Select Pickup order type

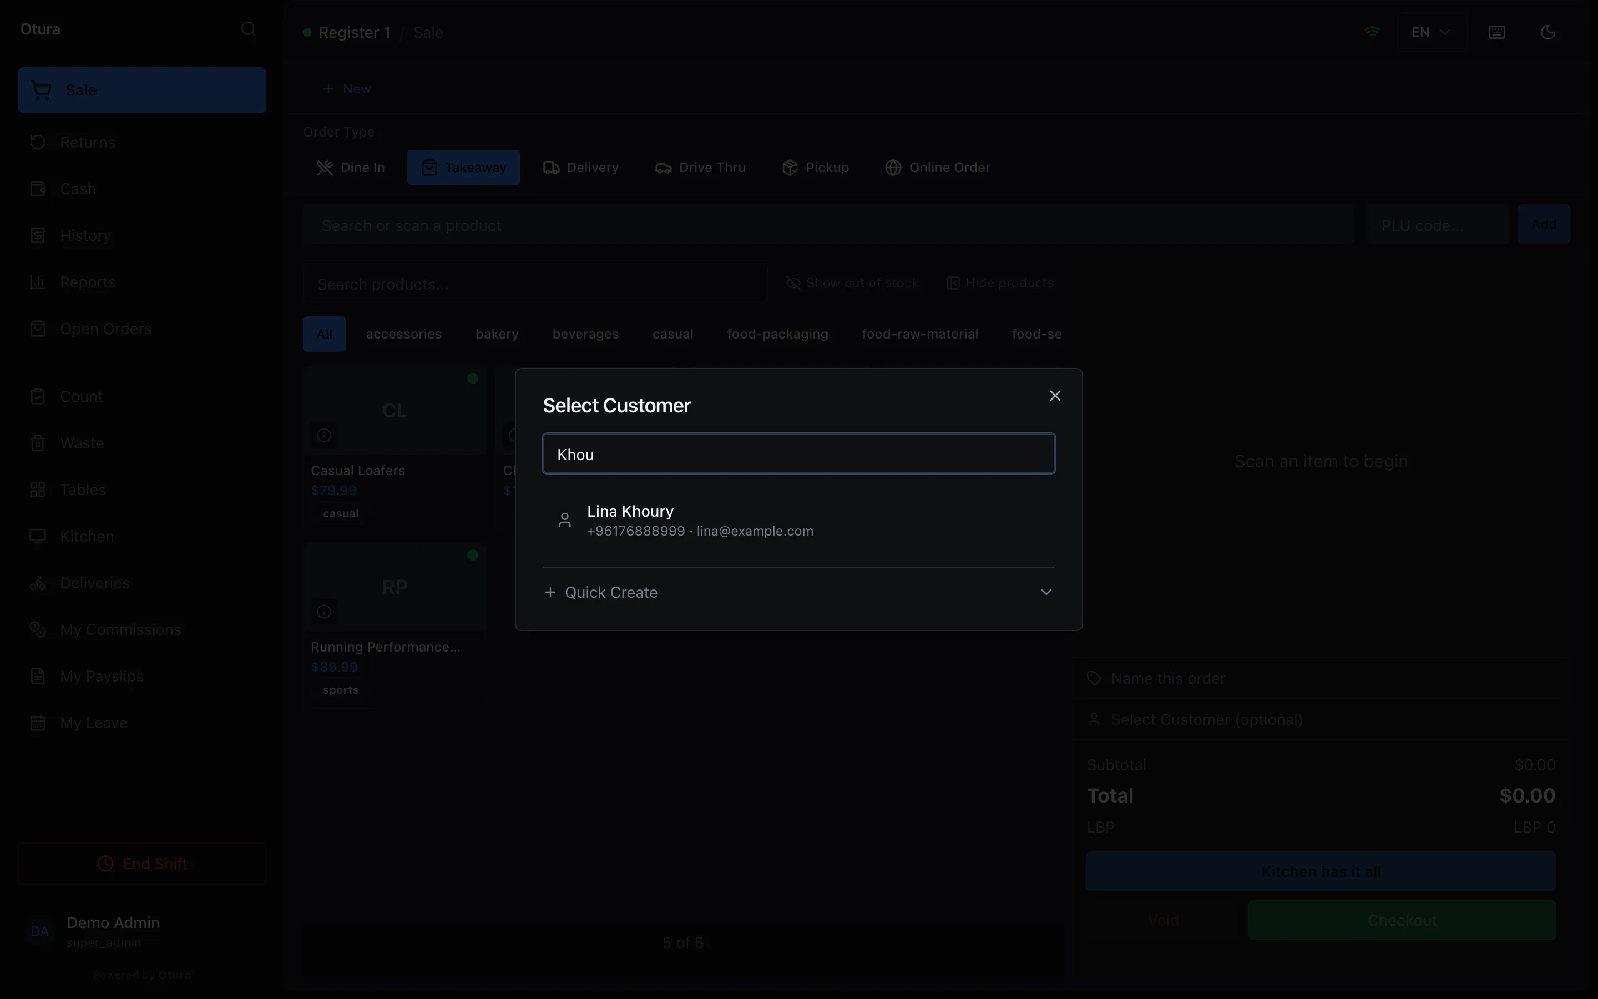pyautogui.click(x=816, y=168)
